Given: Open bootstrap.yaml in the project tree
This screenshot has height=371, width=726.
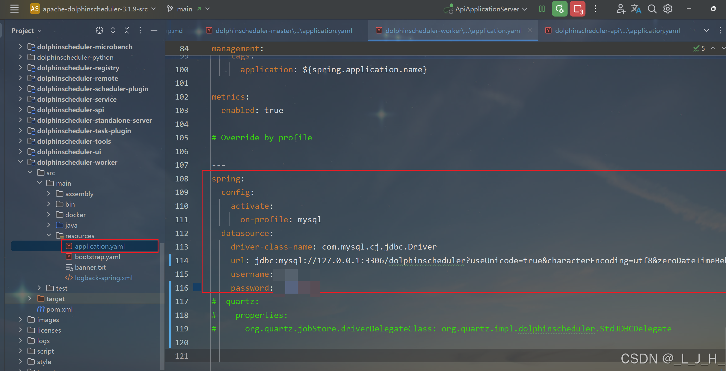Looking at the screenshot, I should (97, 257).
